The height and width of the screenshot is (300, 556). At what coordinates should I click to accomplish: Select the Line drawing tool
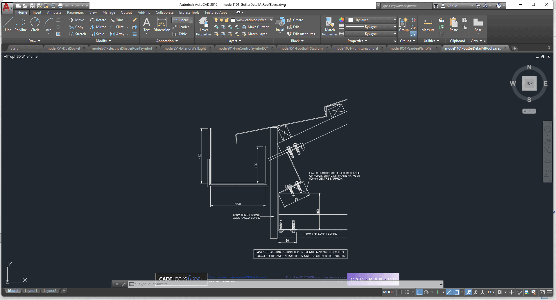pos(8,24)
